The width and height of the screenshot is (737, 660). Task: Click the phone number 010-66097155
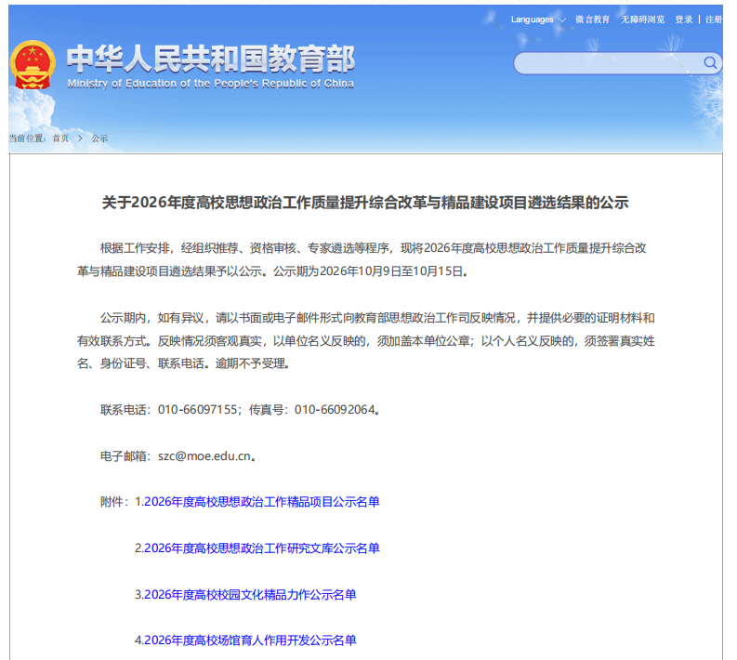click(197, 410)
